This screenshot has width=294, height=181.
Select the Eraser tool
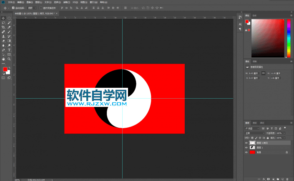click(3, 41)
